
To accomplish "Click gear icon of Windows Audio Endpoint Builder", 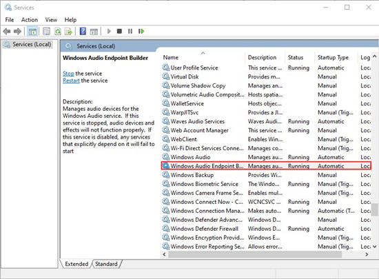I will pos(166,166).
